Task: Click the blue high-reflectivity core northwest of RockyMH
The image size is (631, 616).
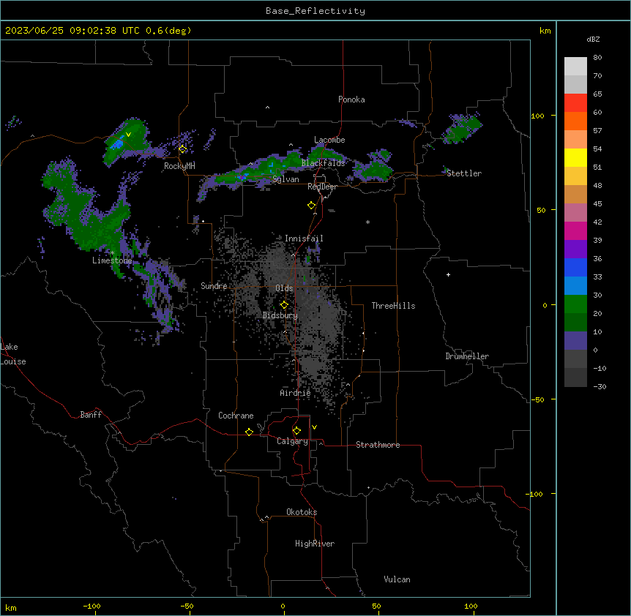Action: (117, 143)
